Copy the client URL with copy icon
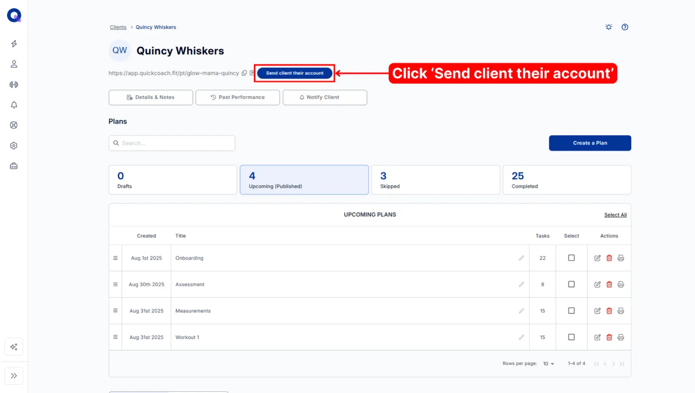Viewport: 695px width, 393px height. tap(245, 73)
